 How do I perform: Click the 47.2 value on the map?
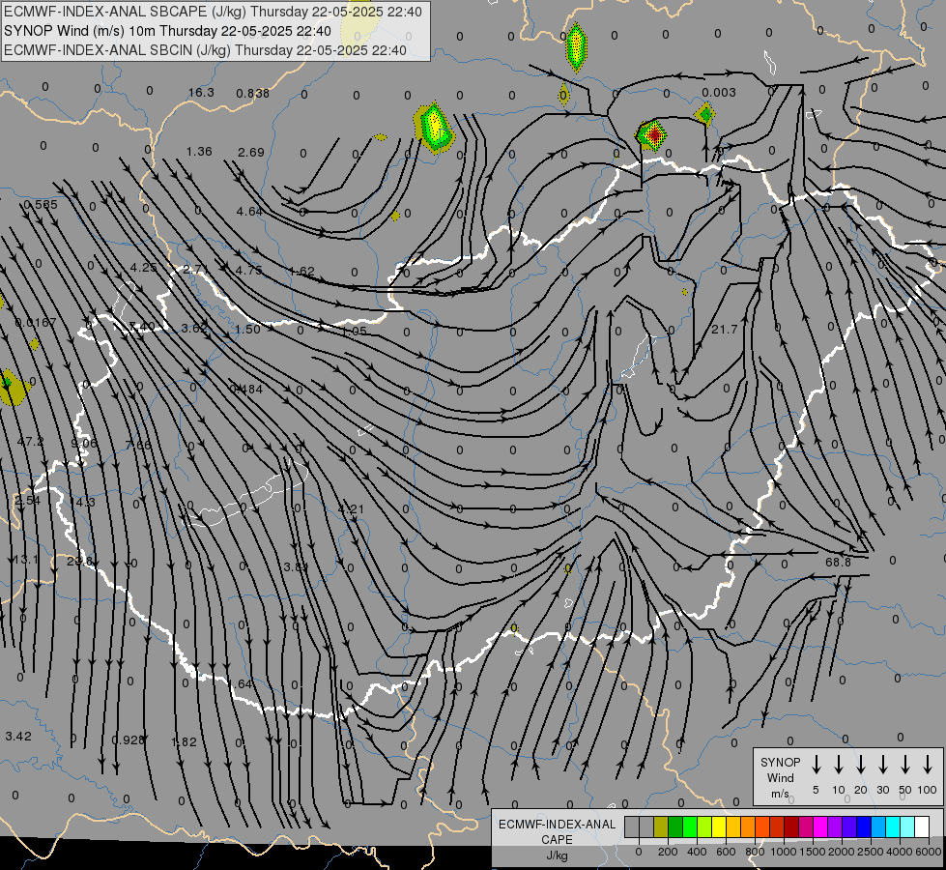pos(30,442)
